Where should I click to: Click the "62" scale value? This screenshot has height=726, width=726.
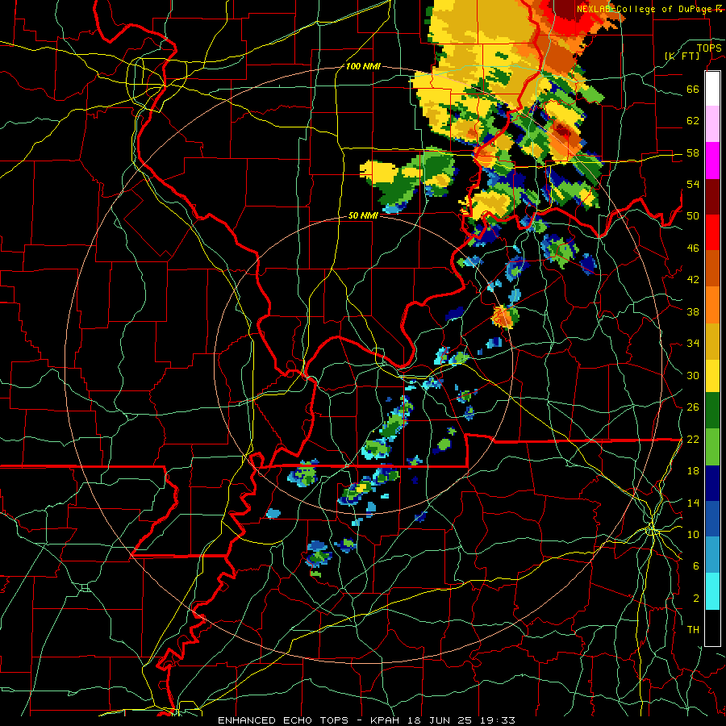693,121
